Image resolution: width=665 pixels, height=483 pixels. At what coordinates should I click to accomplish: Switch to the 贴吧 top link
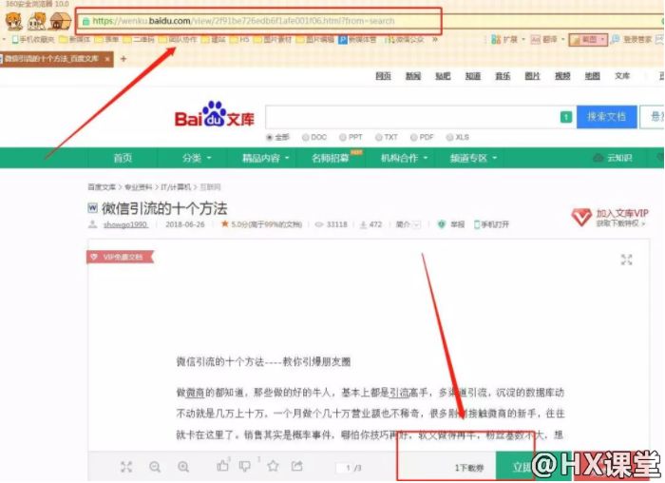(443, 75)
